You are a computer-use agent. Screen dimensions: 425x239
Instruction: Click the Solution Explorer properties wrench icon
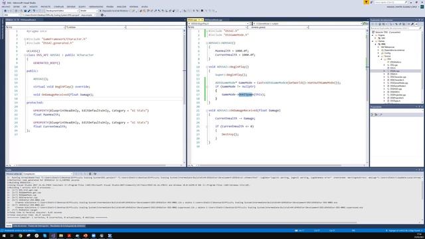tap(412, 24)
